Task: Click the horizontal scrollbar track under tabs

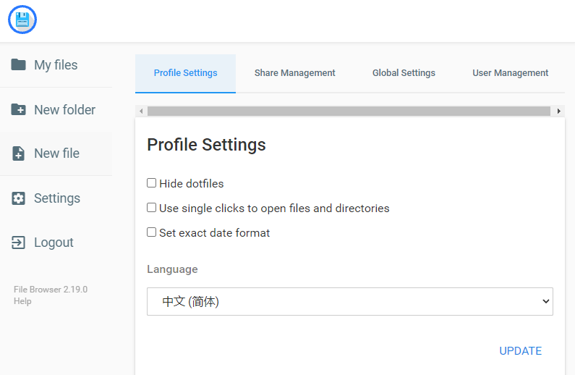Action: (x=349, y=111)
